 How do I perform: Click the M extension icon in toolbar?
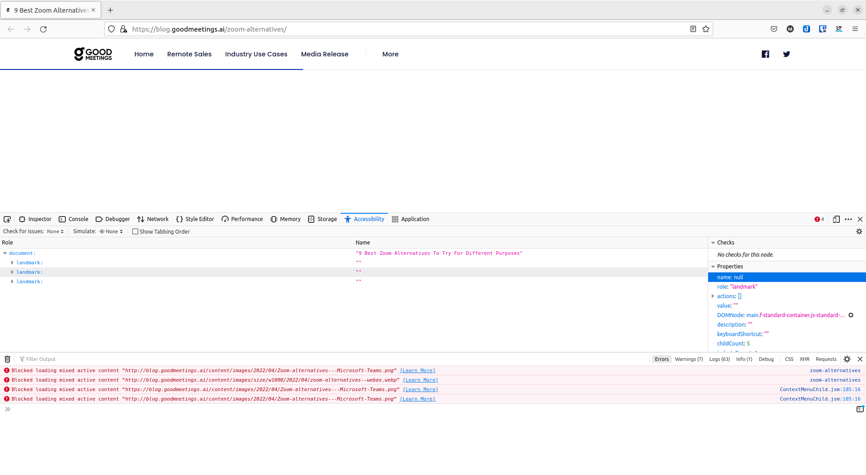click(790, 29)
